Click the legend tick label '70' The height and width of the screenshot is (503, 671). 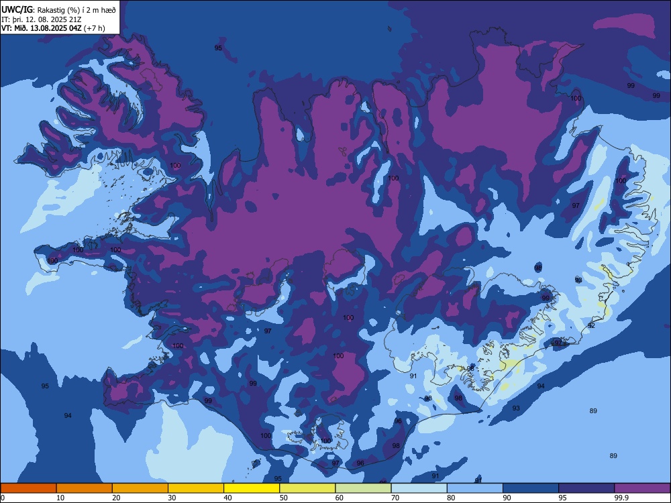pos(395,498)
